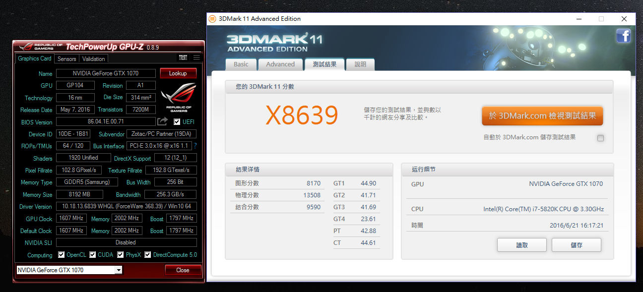Click the timestamp 2016/6/21 16:17:21
This screenshot has height=292, width=643.
click(x=577, y=225)
